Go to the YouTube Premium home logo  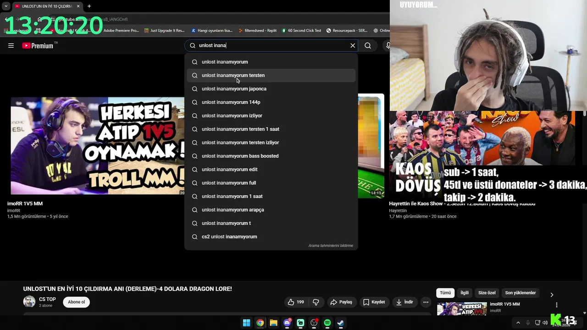point(38,45)
